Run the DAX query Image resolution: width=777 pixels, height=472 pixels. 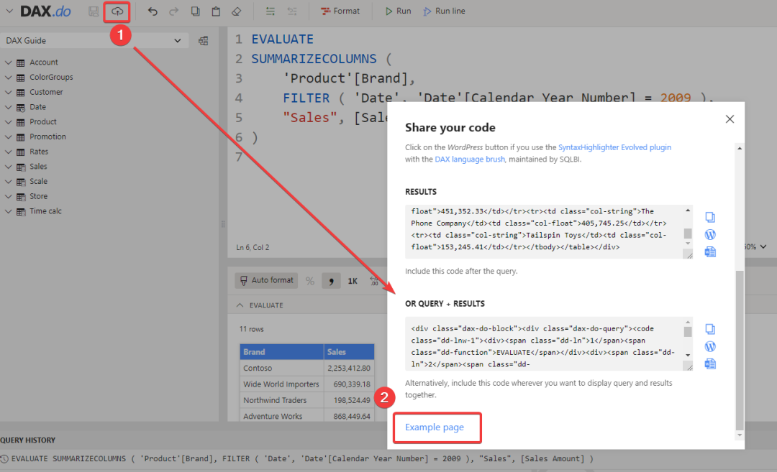tap(399, 11)
